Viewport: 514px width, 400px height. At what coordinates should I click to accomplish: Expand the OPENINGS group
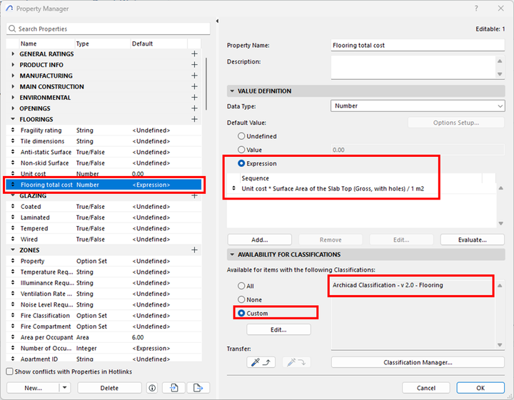[13, 108]
